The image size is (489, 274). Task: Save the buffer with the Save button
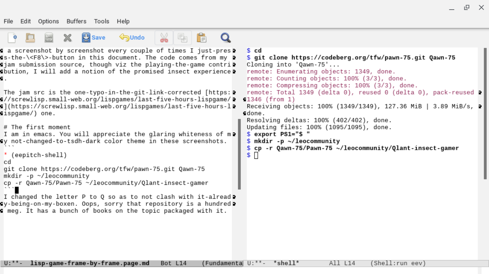[x=93, y=37]
